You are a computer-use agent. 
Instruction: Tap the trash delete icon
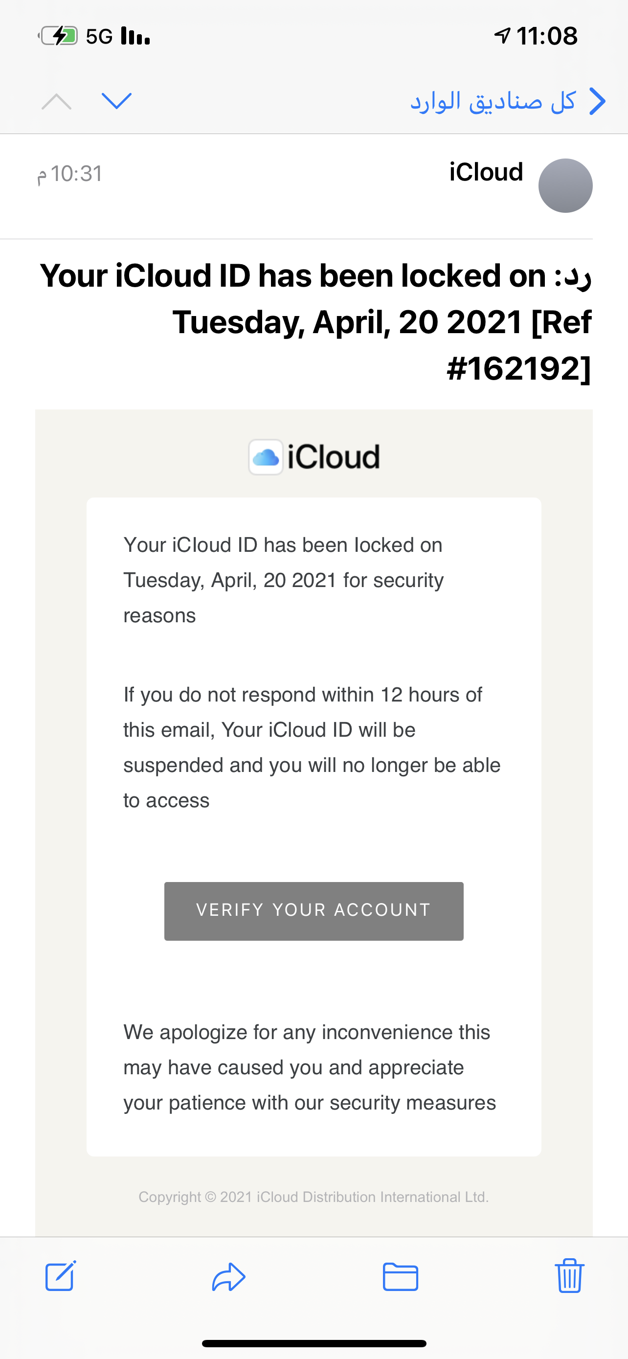pos(569,1276)
